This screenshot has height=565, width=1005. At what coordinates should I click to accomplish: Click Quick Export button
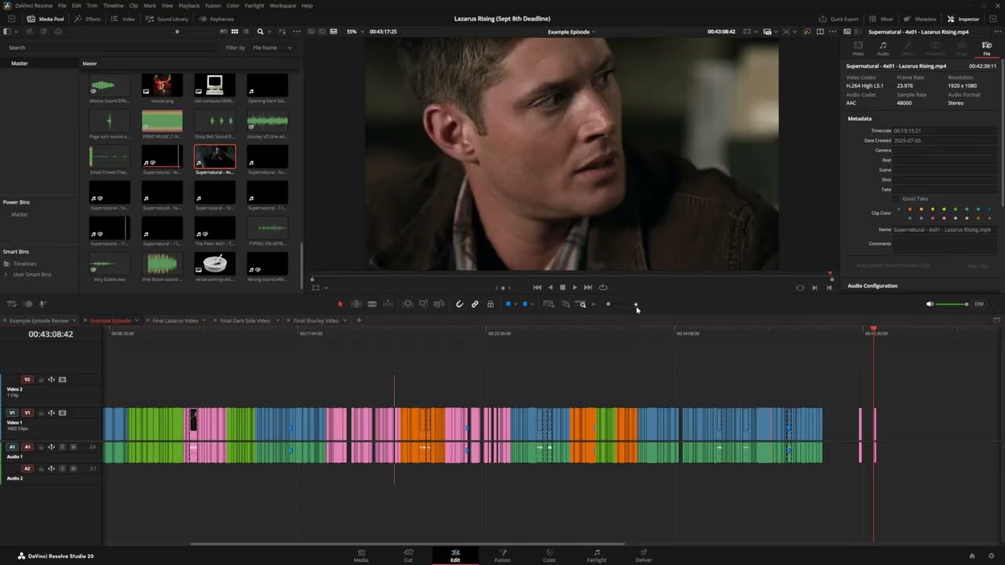click(x=839, y=19)
